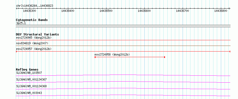Open the esv2724957 (Wong2012b) variant label
Screen dimensions: 238x99
34,49
